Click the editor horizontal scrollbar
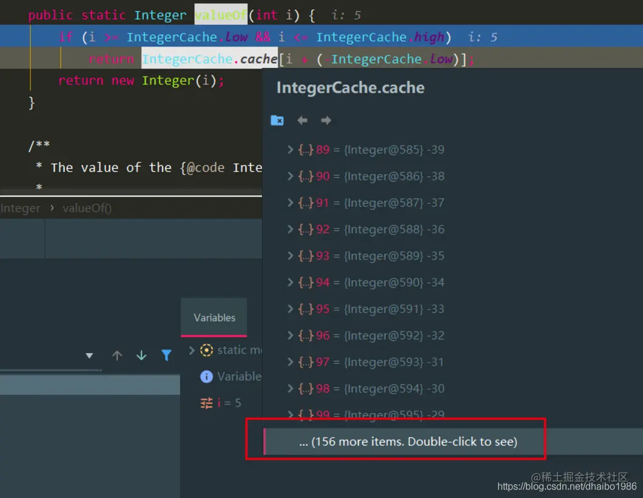This screenshot has width=643, height=498. click(x=131, y=193)
